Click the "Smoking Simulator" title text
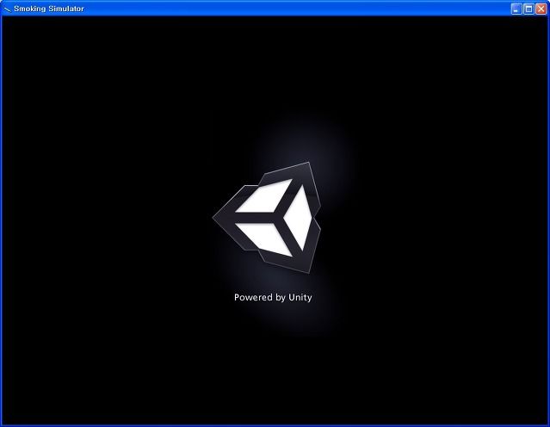The width and height of the screenshot is (550, 427). click(x=49, y=9)
